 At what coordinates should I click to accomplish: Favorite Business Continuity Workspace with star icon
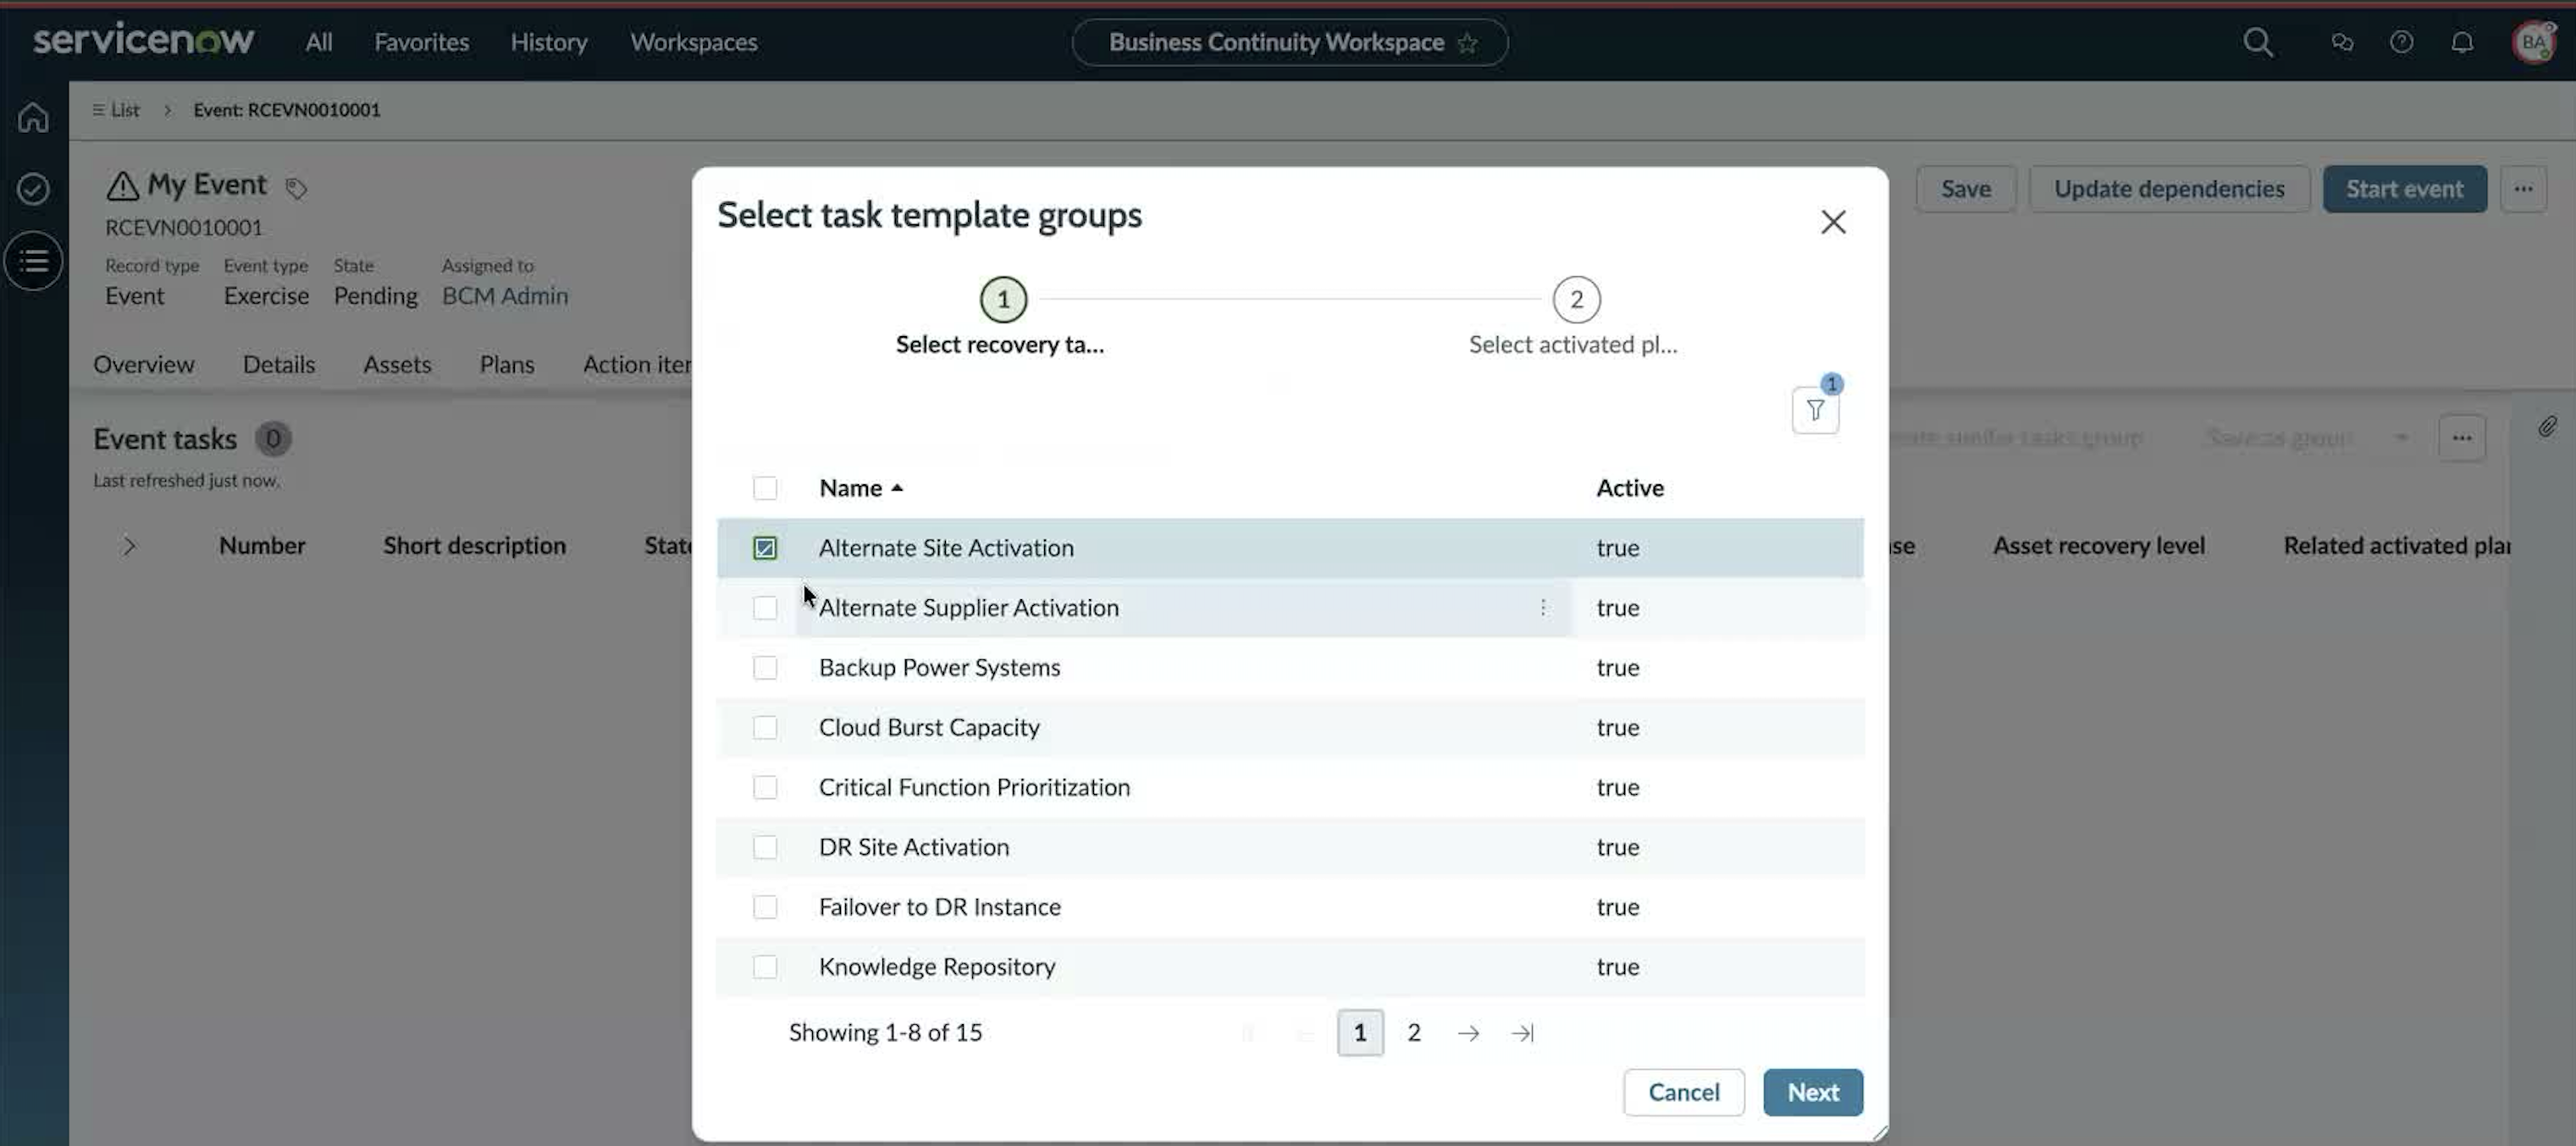click(x=1467, y=43)
